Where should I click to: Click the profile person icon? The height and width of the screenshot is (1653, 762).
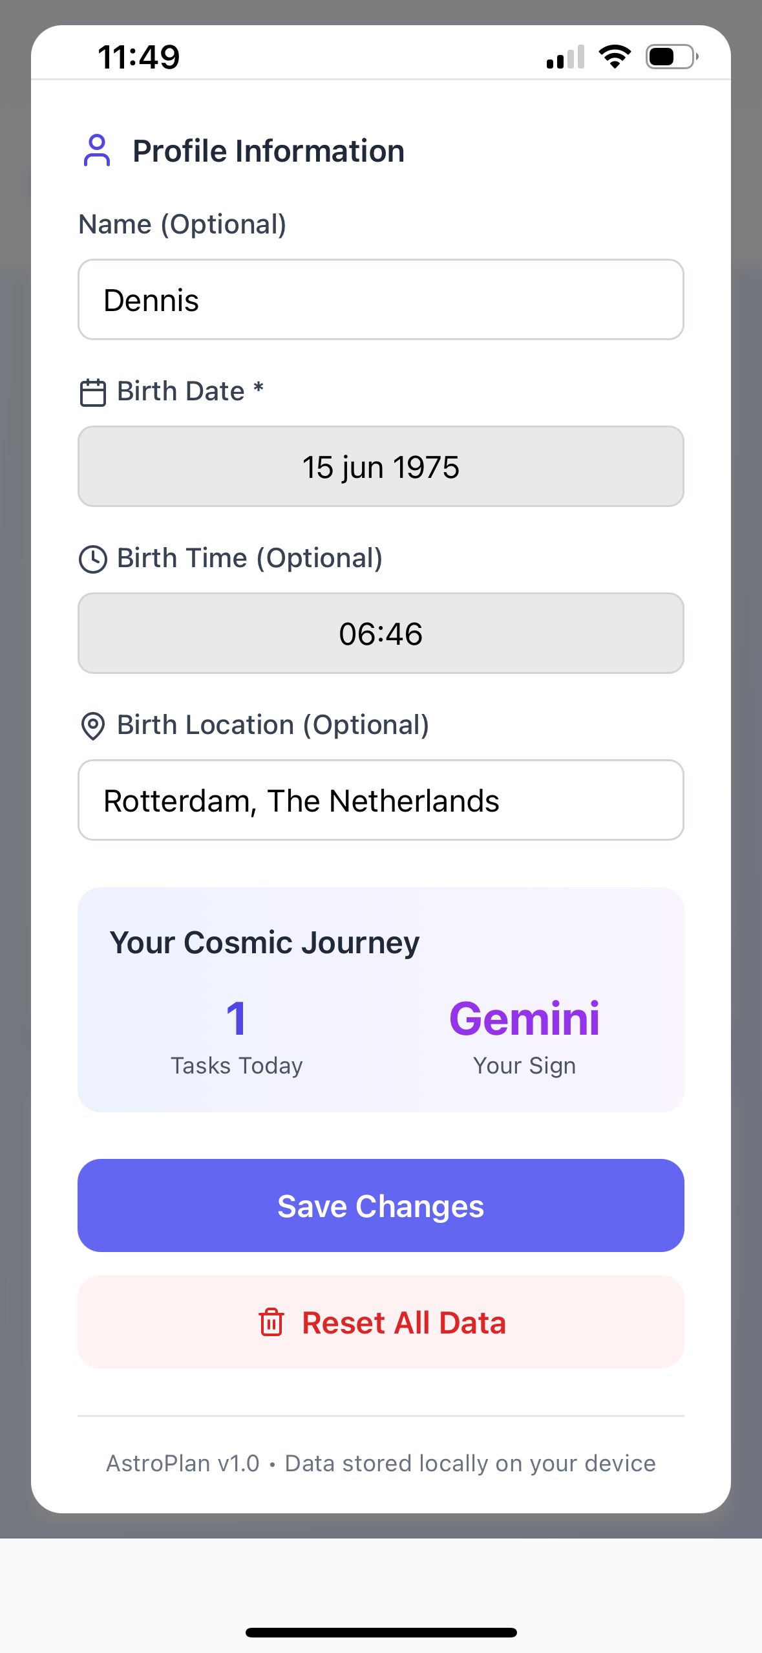97,151
